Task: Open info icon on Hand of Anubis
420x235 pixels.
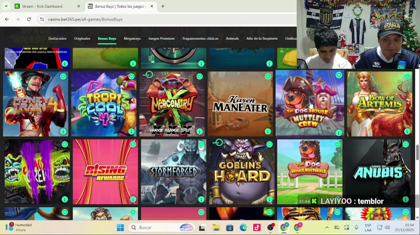Action: click(x=406, y=199)
